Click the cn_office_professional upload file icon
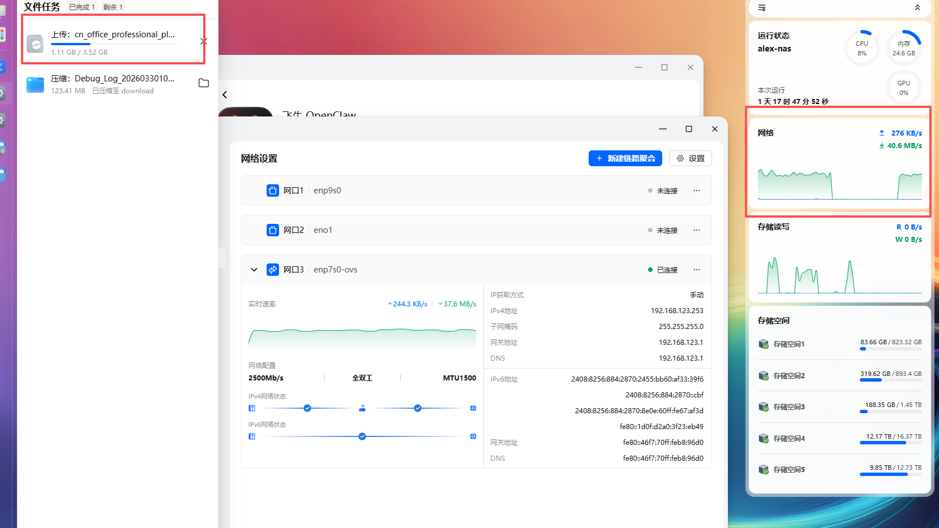This screenshot has width=939, height=528. 35,44
